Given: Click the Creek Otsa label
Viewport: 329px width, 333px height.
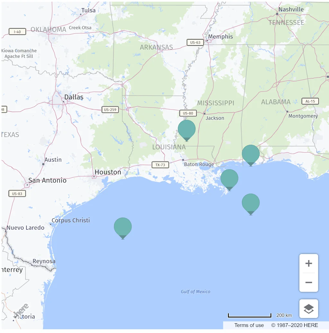Looking at the screenshot, I should pos(80,28).
